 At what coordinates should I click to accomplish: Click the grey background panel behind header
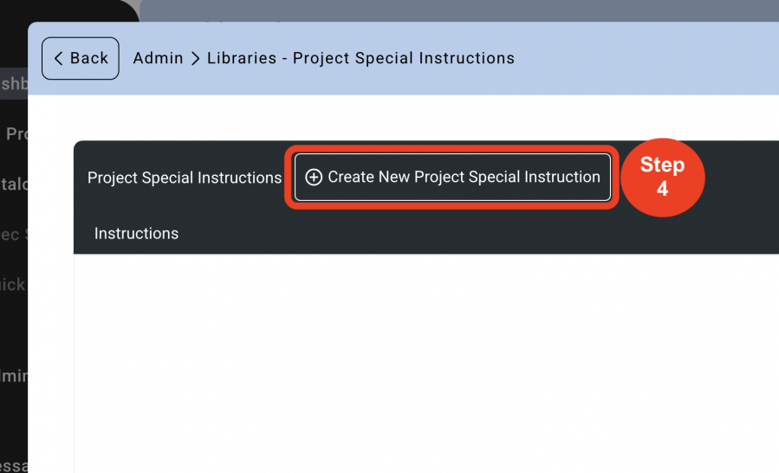coord(459,10)
